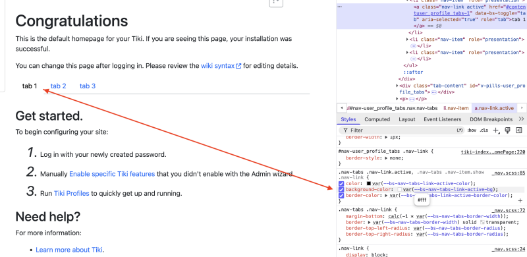Image resolution: width=527 pixels, height=257 pixels.
Task: Switch to the Computed tab
Action: 377,119
